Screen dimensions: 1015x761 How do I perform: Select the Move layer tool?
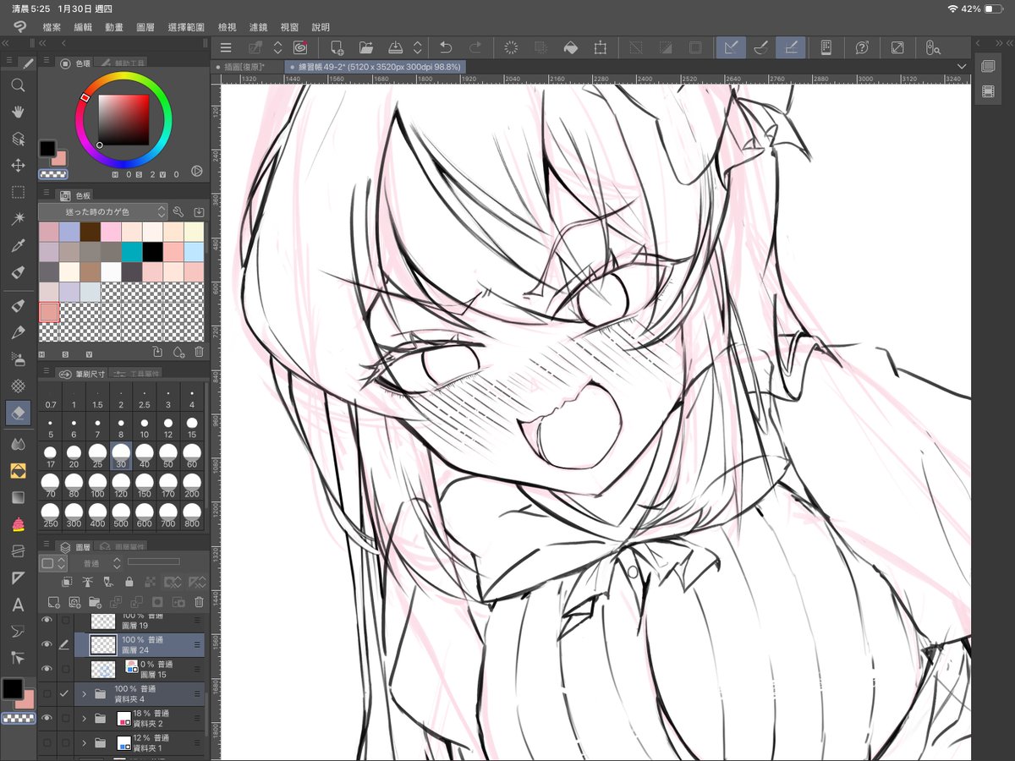[18, 166]
